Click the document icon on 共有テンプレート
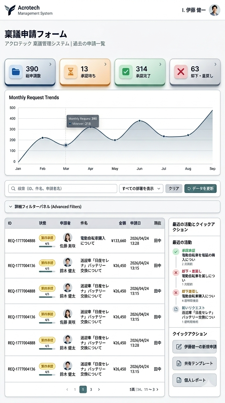This screenshot has width=225, height=403. (179, 363)
